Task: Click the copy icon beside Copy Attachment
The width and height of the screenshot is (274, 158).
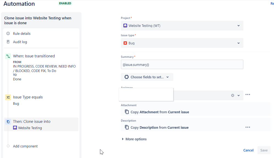Action: [x=127, y=112]
